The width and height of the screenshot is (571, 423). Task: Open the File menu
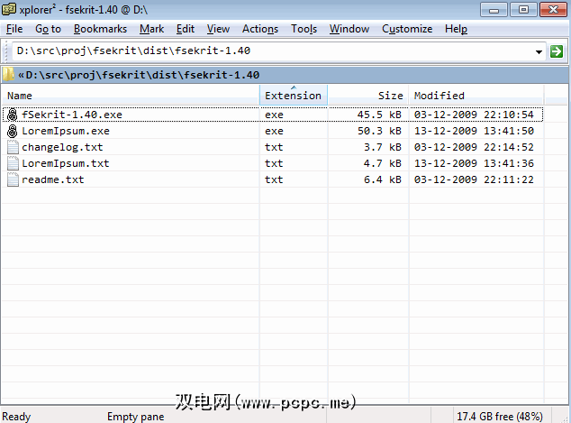pyautogui.click(x=14, y=29)
